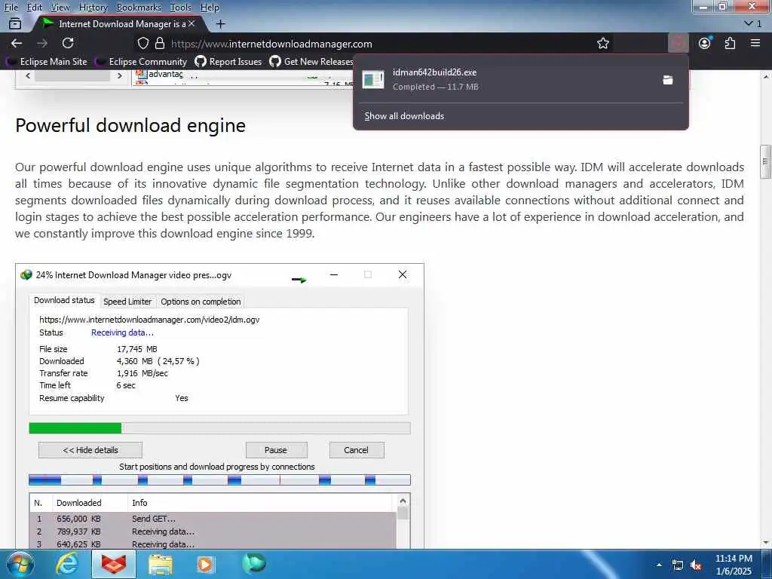Open the Firefox application hamburger menu
772x579 pixels.
pyautogui.click(x=755, y=43)
